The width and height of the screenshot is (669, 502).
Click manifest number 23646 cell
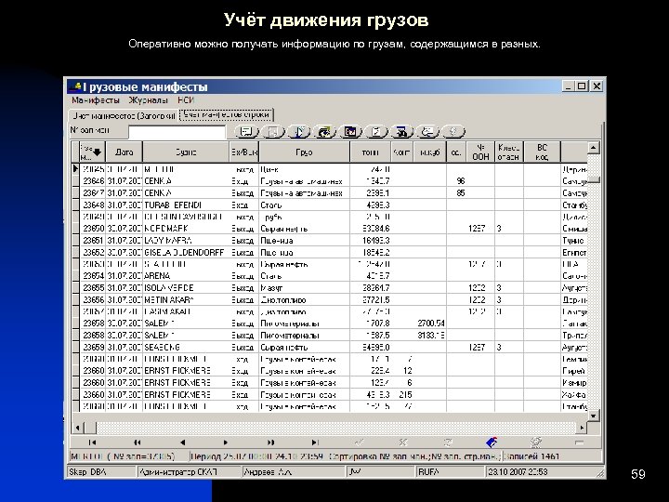pyautogui.click(x=93, y=181)
